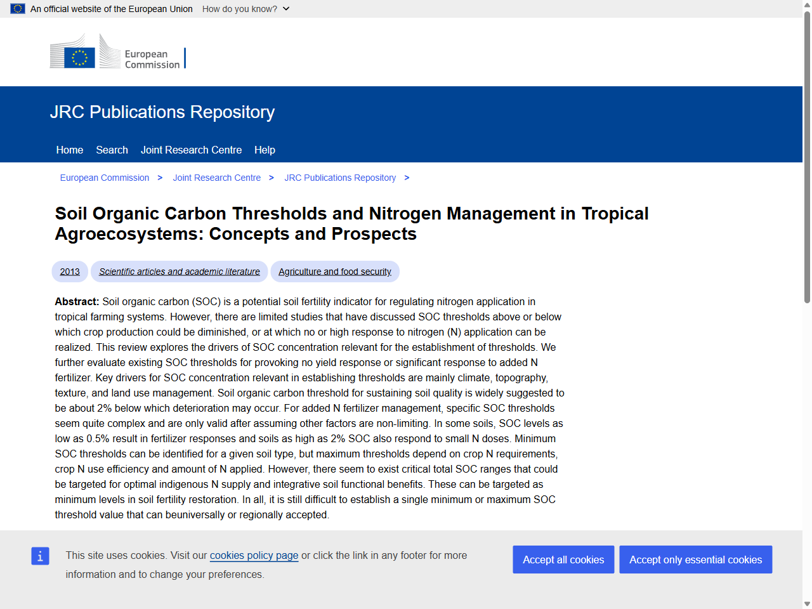Expand the 'How do you know?' disclosure

coord(246,9)
